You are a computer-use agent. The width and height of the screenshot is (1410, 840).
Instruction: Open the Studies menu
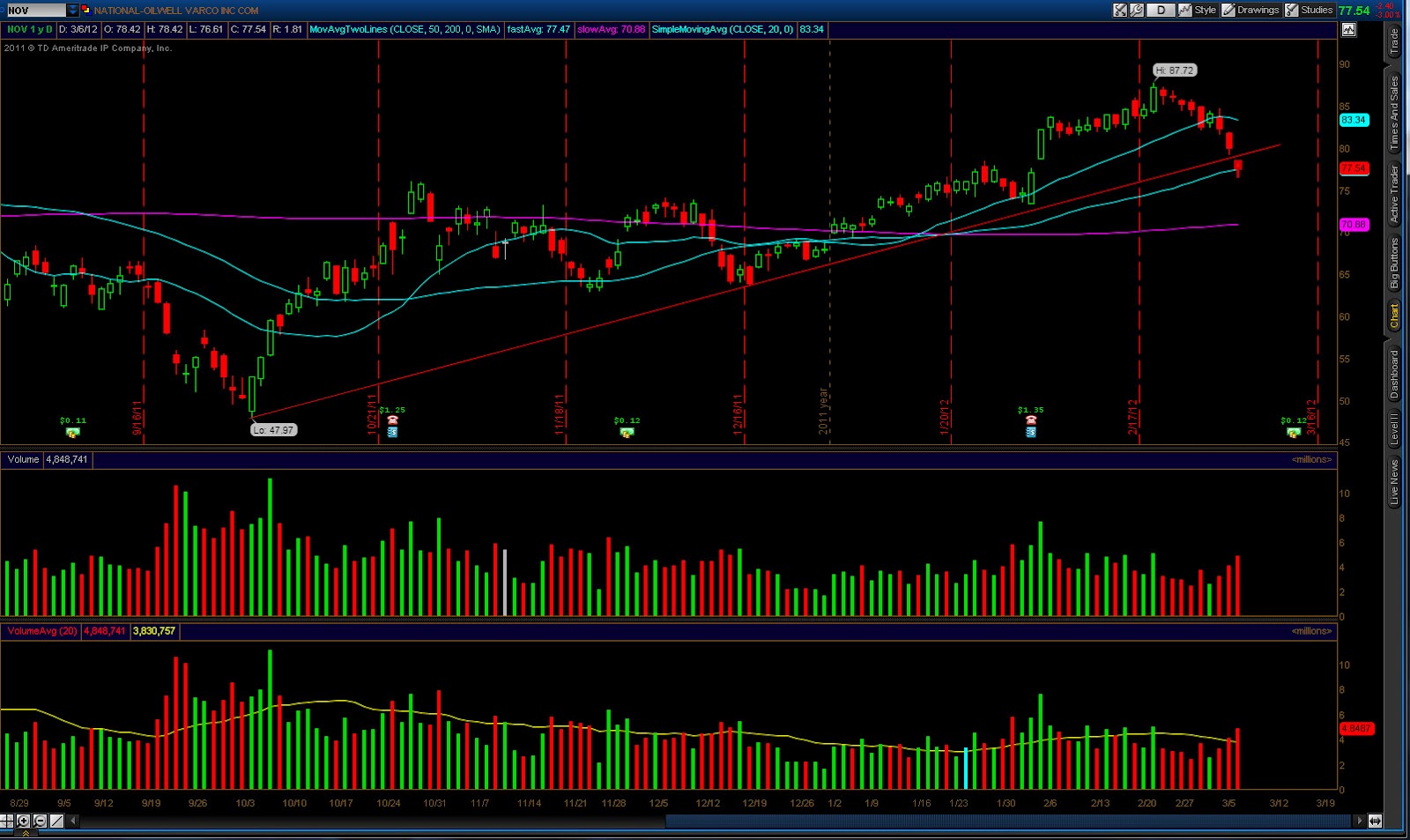tap(1317, 11)
